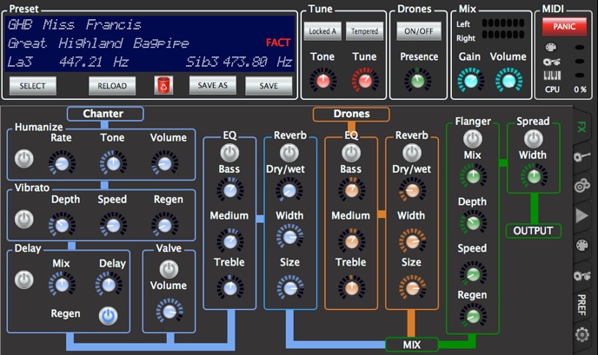Click the 'GHB Miss Francis' preset name display

75,25
